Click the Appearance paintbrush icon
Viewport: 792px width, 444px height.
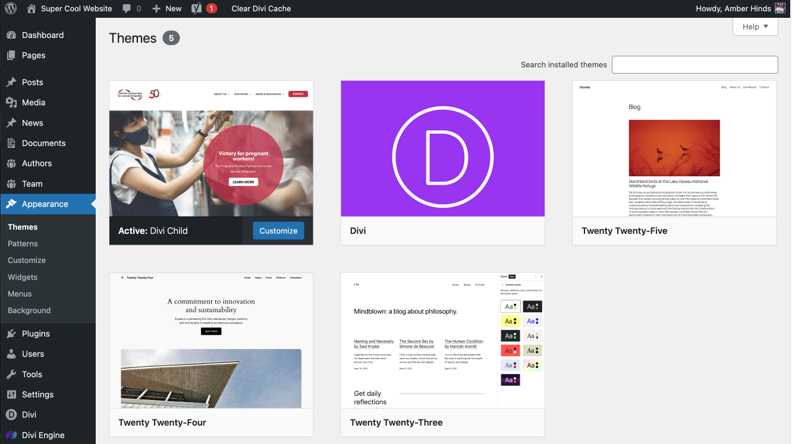coord(11,204)
